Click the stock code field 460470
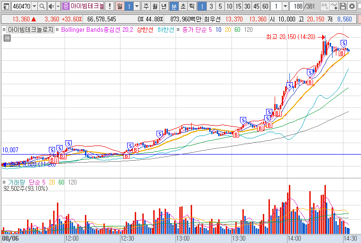 (x=21, y=6)
